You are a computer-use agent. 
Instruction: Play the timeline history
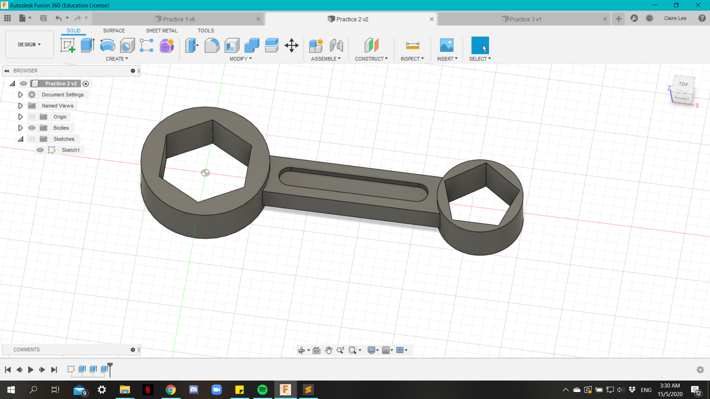31,369
